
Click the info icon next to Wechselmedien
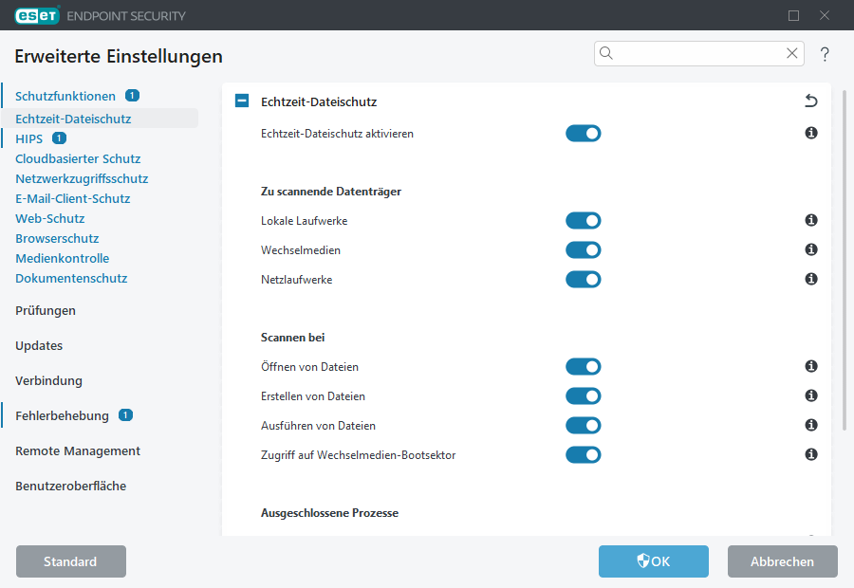click(x=811, y=249)
